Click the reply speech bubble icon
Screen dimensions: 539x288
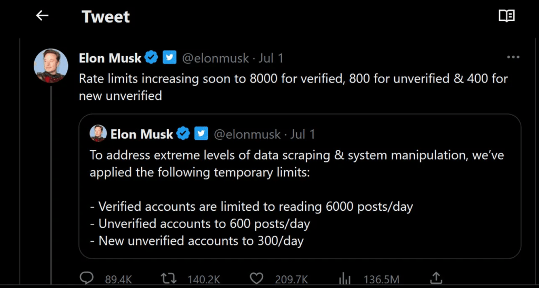(86, 277)
